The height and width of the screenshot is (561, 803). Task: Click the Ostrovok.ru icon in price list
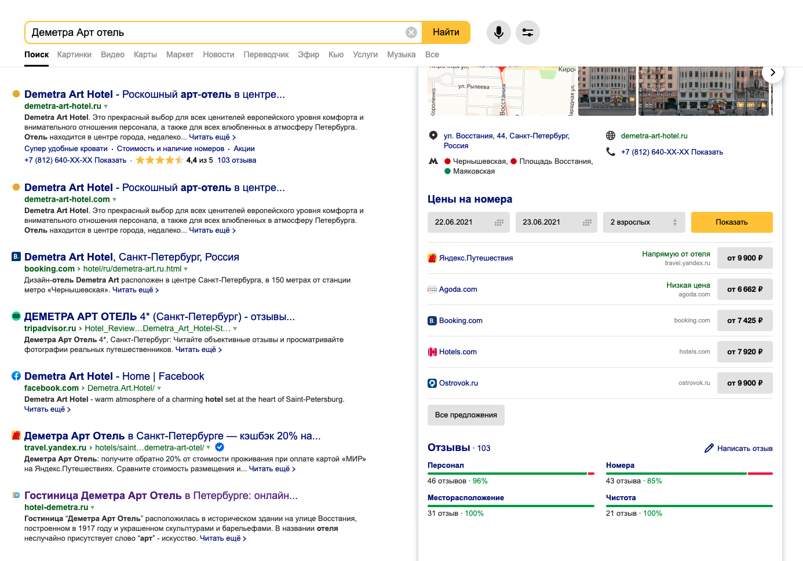point(432,383)
